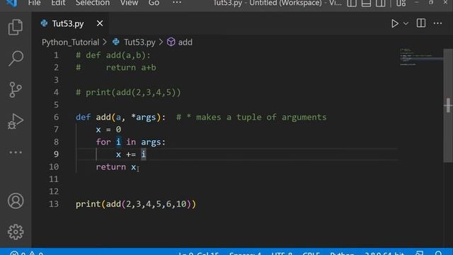Screen dimensions: 453x255
Task: Click line number 13 in gutter
Action: 54,204
